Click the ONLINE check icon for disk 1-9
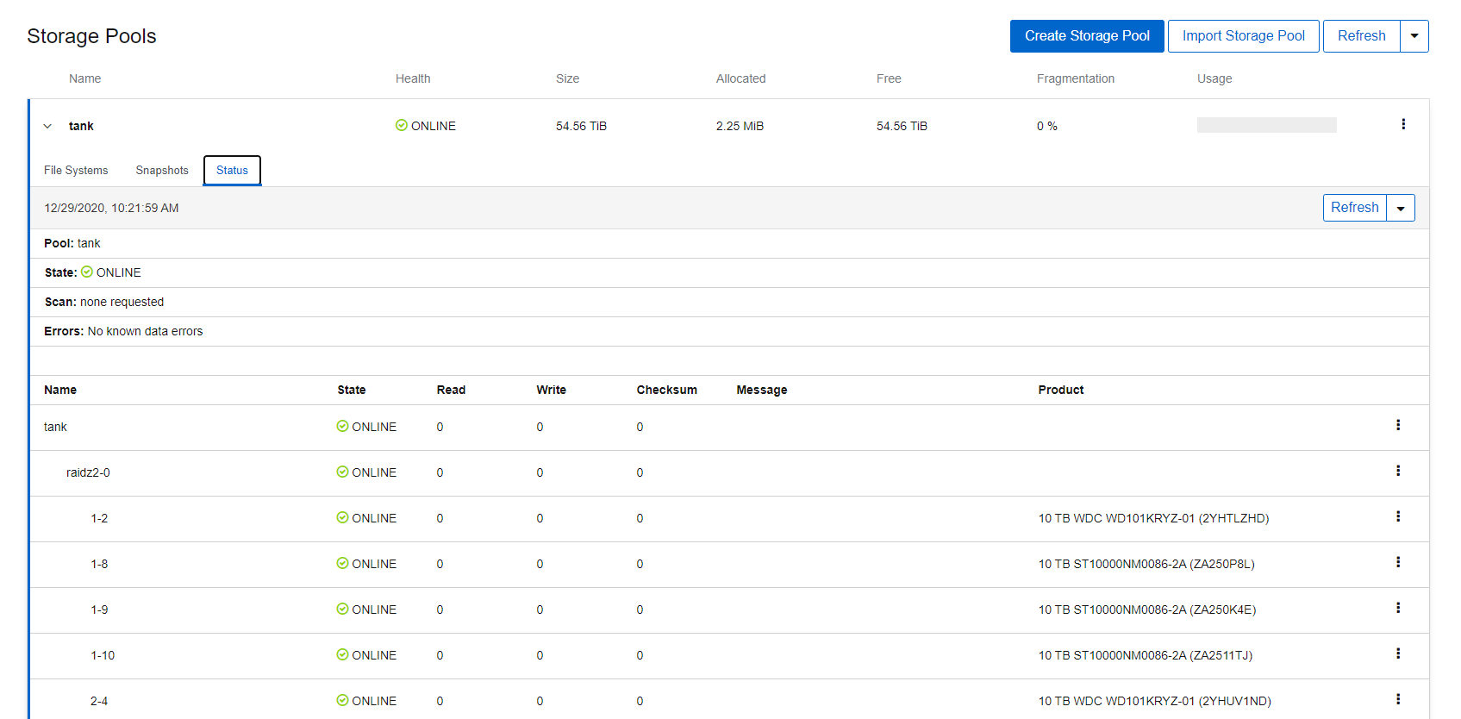Viewport: 1461px width, 719px height. [342, 609]
